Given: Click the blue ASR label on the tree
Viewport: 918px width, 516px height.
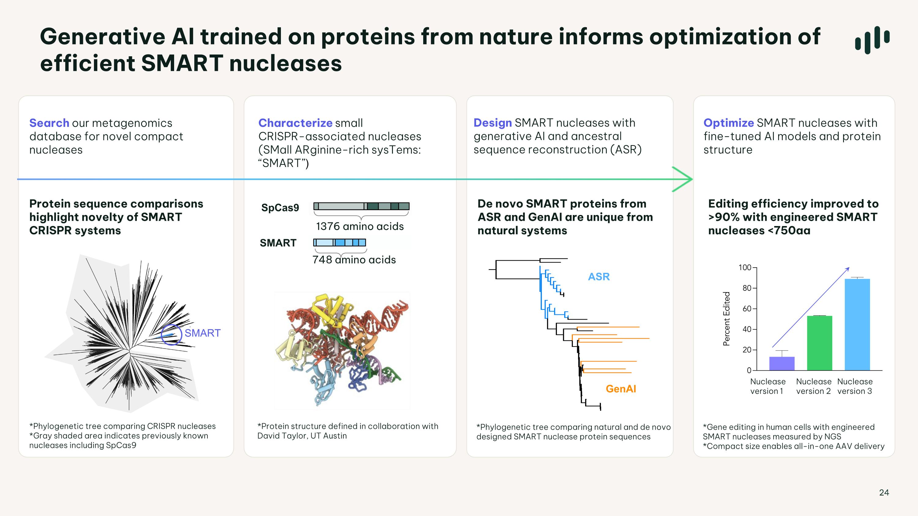Looking at the screenshot, I should click(599, 277).
